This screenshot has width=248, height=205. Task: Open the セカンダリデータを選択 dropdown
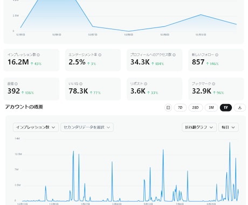point(87,127)
